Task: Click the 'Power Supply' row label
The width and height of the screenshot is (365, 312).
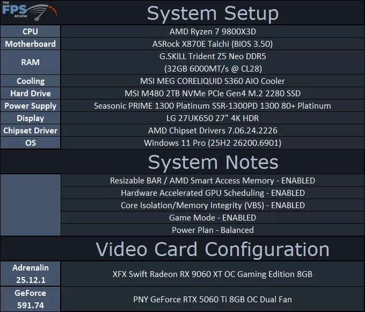Action: [31, 106]
